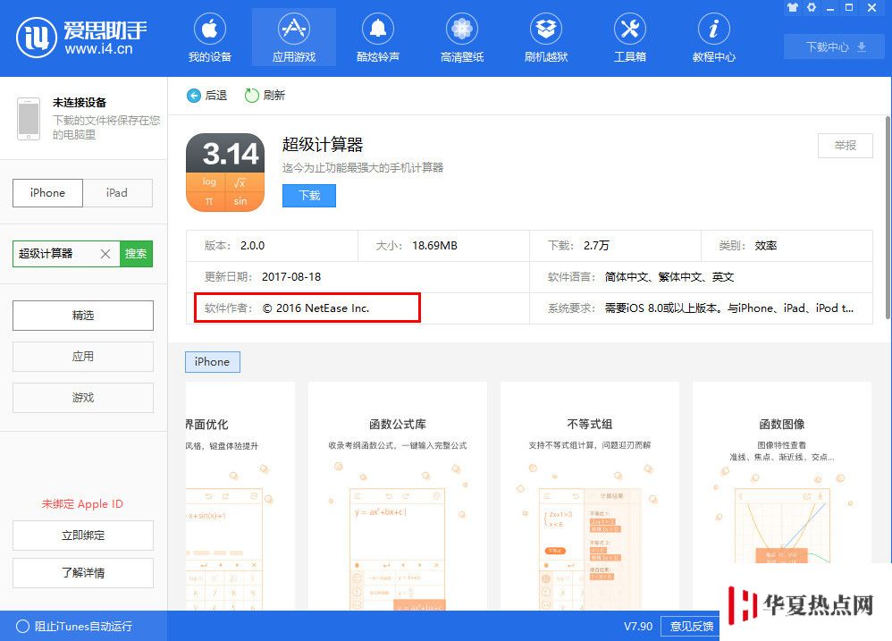Open 酷炫铃声 ringtones section
This screenshot has height=641, width=892.
pos(378,38)
